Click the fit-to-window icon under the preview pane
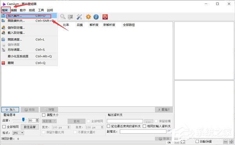 183,142
